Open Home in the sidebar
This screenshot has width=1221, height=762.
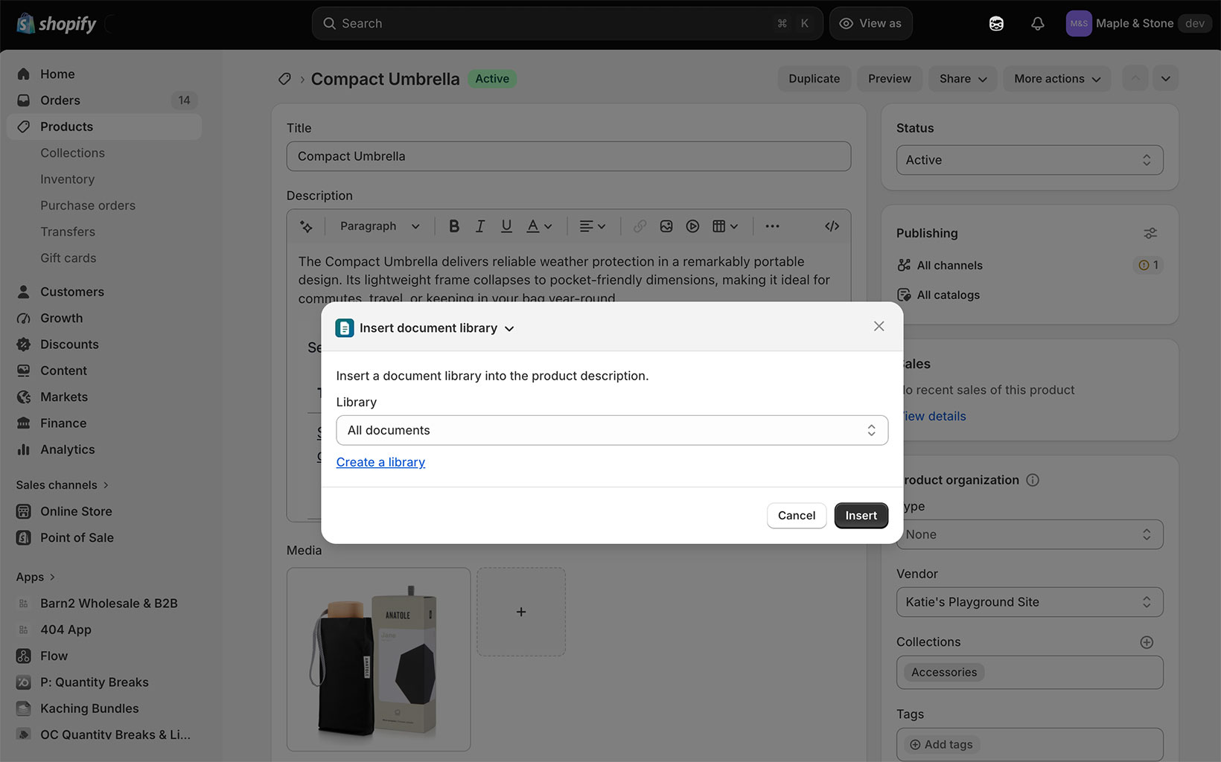(x=104, y=74)
